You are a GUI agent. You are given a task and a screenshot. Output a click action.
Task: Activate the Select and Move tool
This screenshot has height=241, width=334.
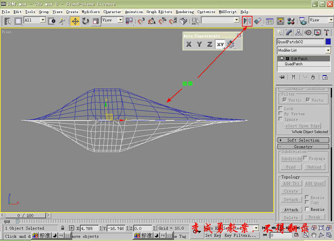coord(75,21)
